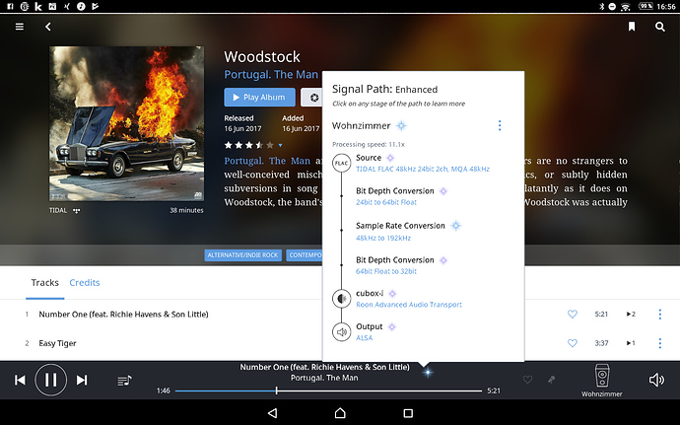Click the Android back navigation button
The image size is (680, 425).
pos(272,413)
